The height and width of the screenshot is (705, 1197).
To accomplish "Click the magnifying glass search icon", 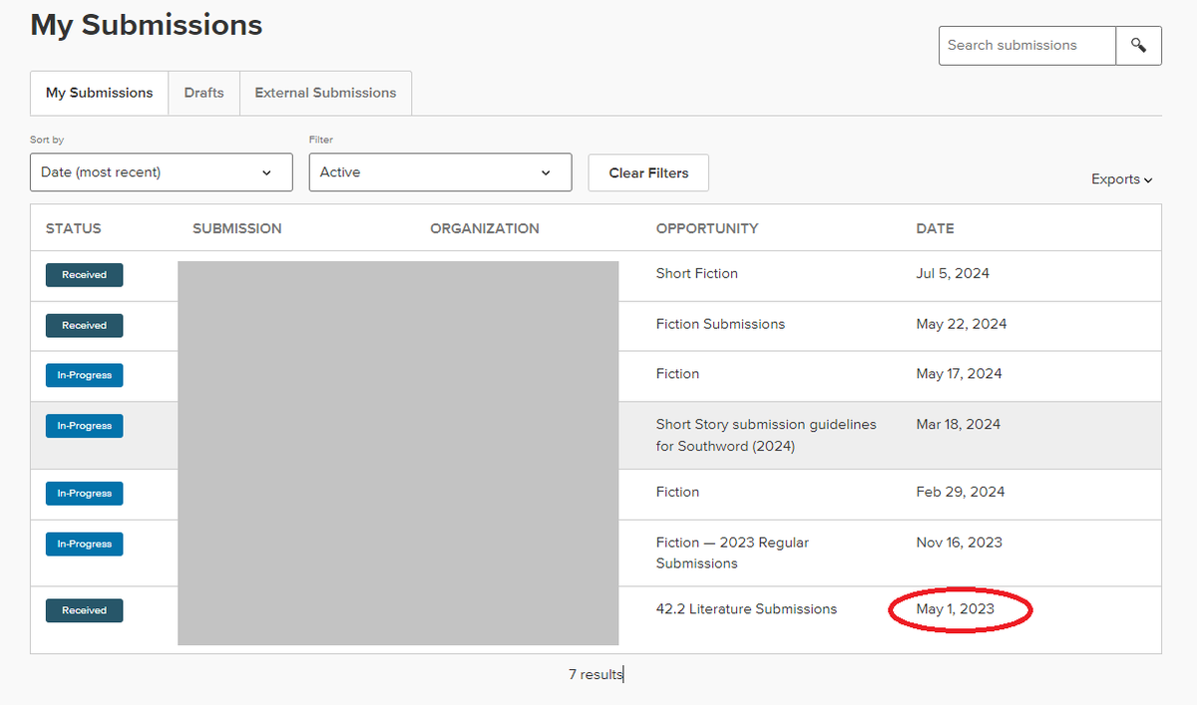I will [1138, 45].
